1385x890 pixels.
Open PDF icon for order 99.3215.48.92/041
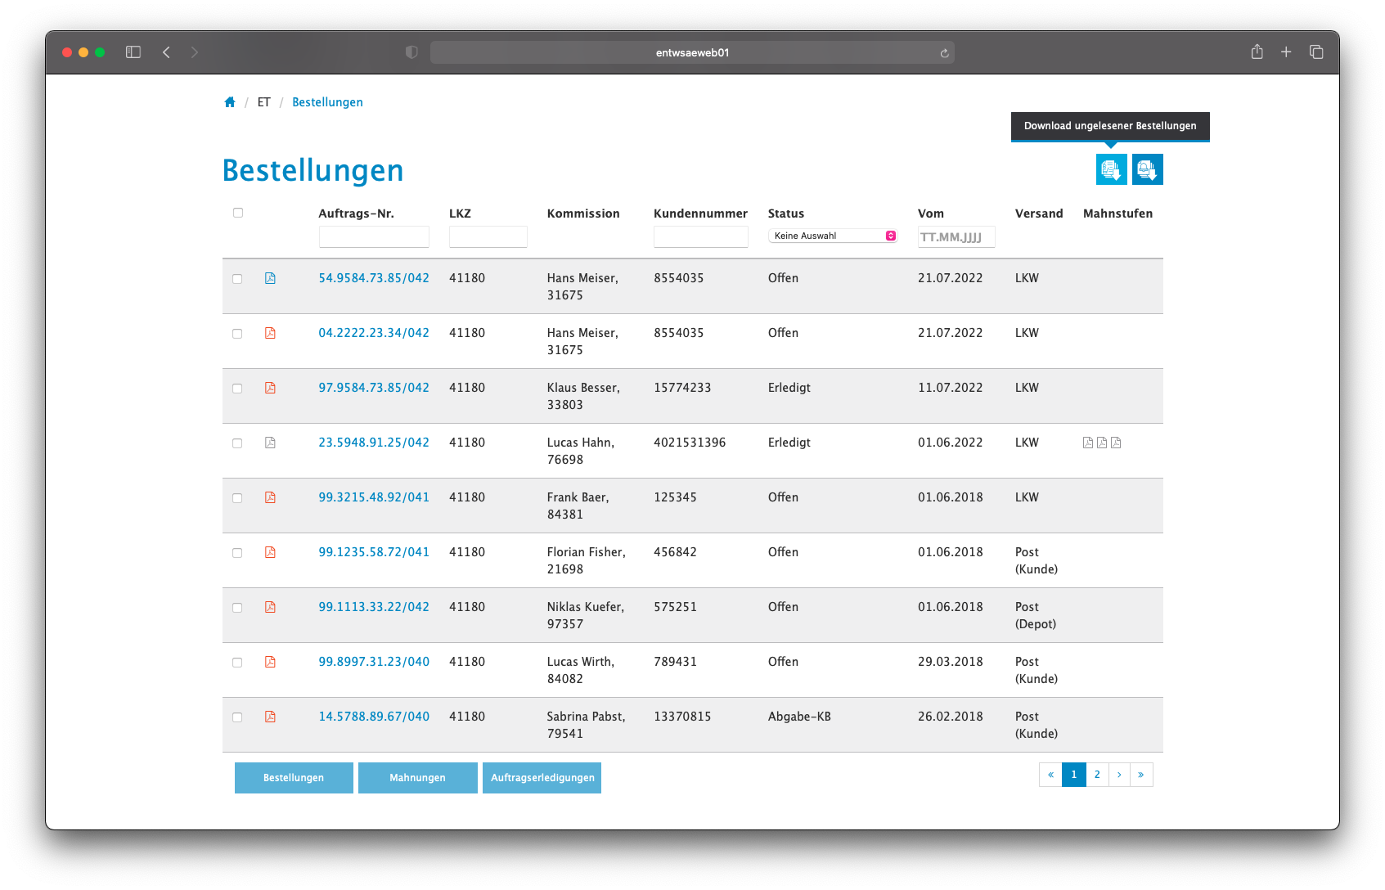pyautogui.click(x=270, y=497)
